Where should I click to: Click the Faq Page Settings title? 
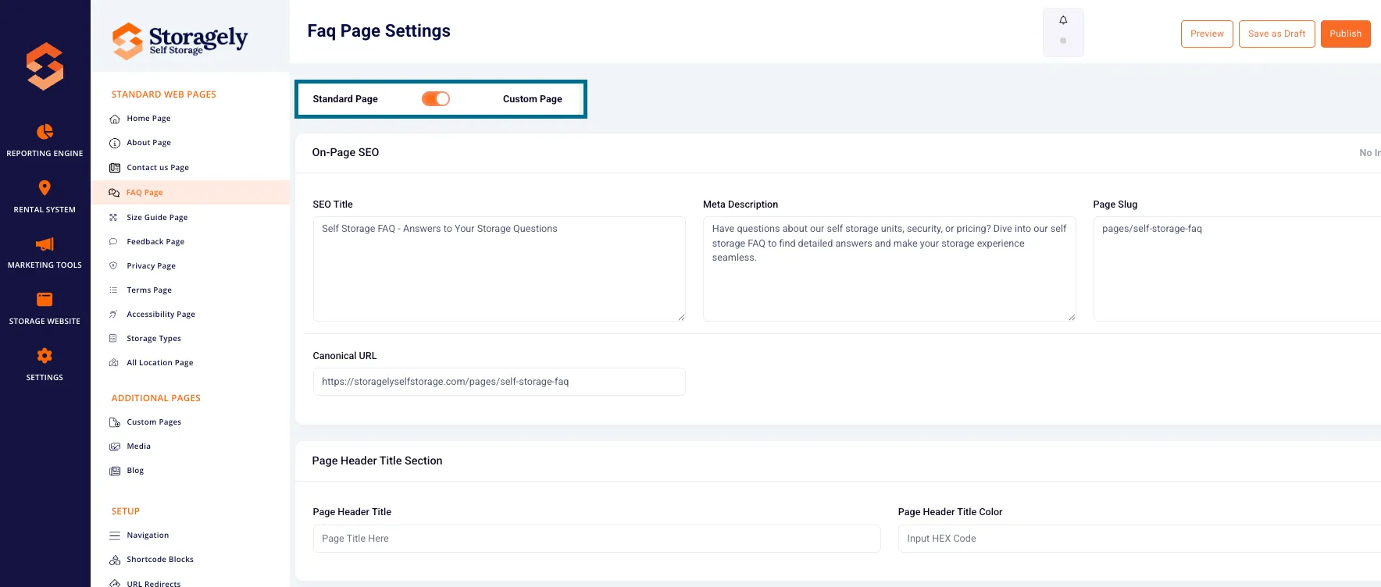379,31
